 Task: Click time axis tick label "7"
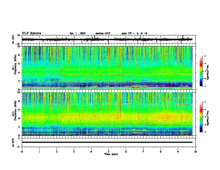coord(143,152)
